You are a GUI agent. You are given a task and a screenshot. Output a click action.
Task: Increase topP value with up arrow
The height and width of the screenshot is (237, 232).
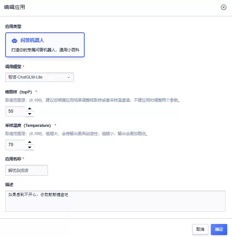(x=30, y=109)
